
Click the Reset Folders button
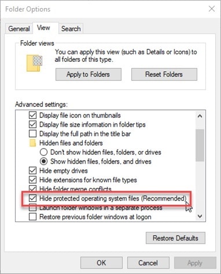pos(164,75)
